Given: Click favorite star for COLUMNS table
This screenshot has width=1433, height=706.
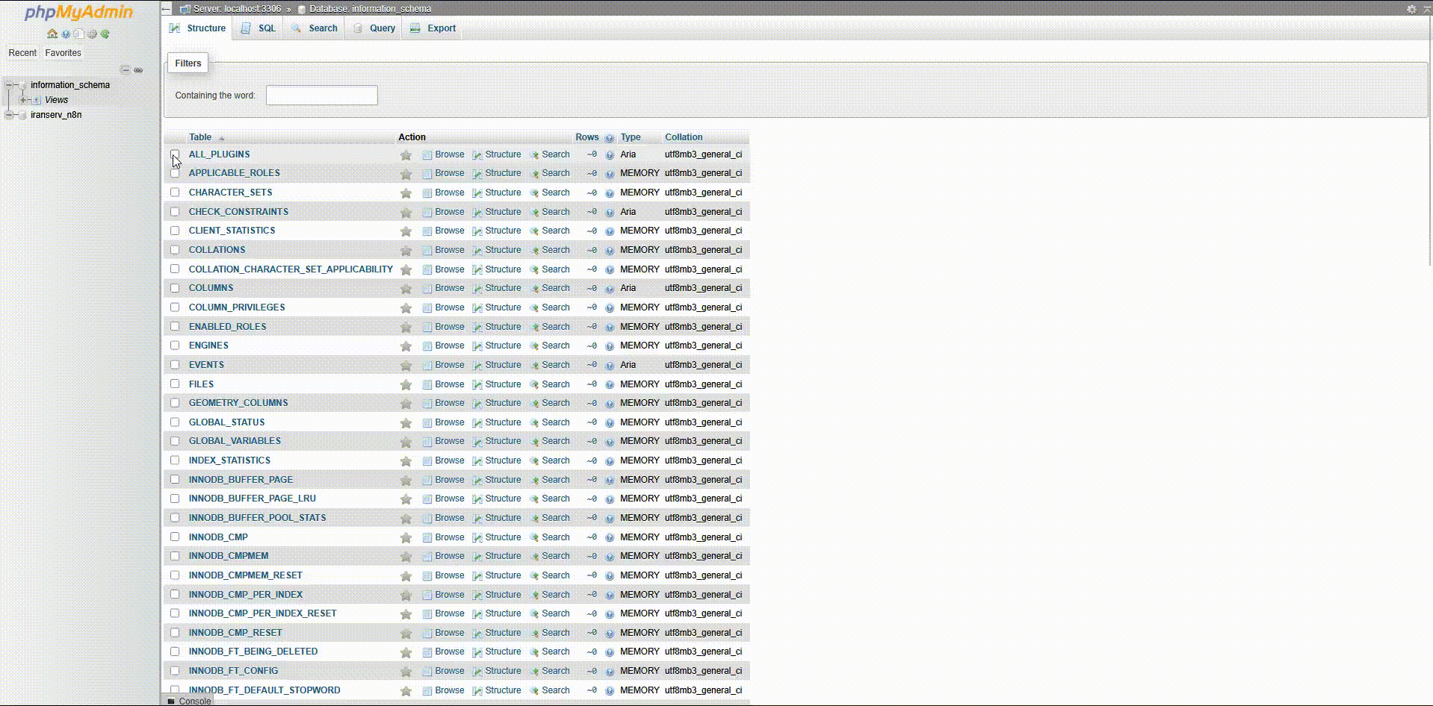Looking at the screenshot, I should pyautogui.click(x=406, y=289).
